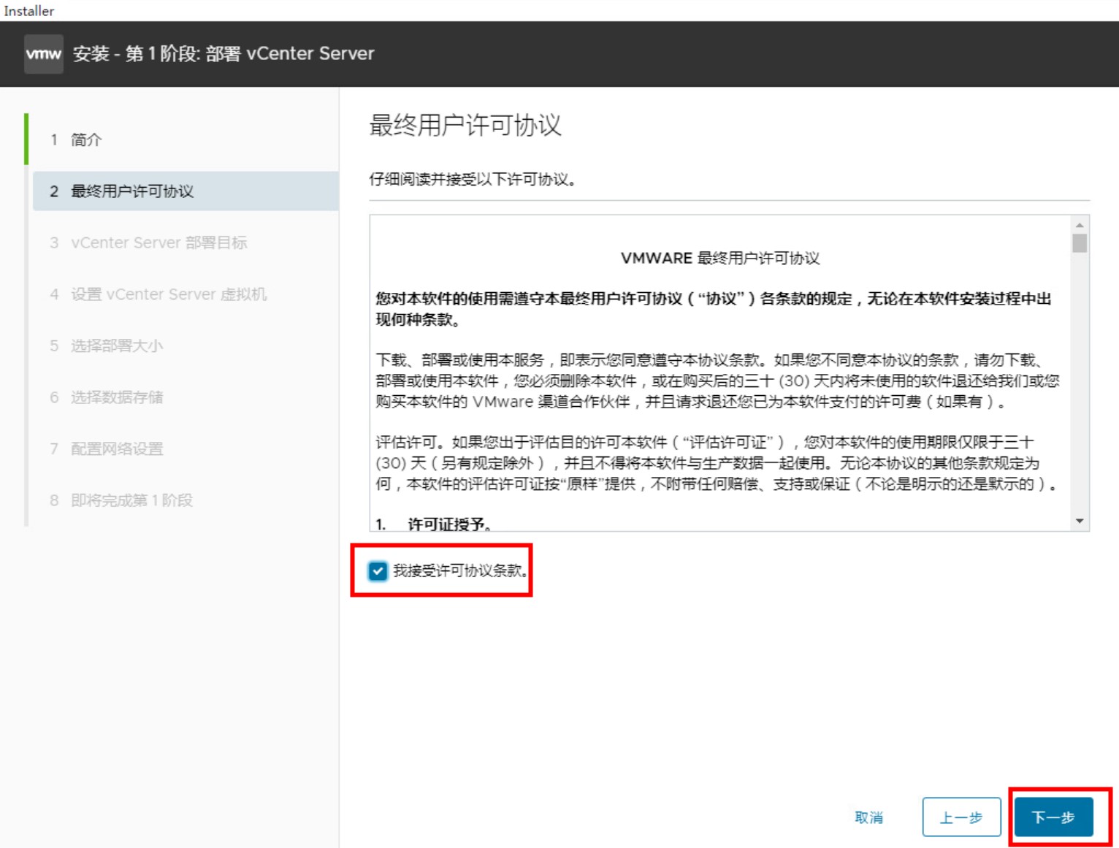Viewport: 1119px width, 848px height.
Task: Choose step 6 选择数据存储
Action: point(117,397)
